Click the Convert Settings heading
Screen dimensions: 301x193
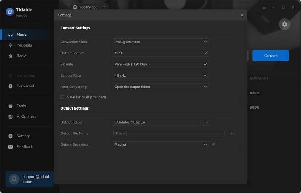(x=75, y=28)
